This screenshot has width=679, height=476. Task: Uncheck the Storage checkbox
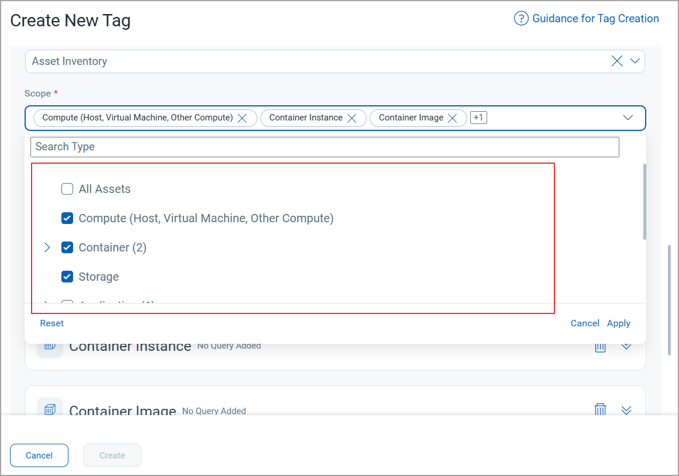point(67,277)
